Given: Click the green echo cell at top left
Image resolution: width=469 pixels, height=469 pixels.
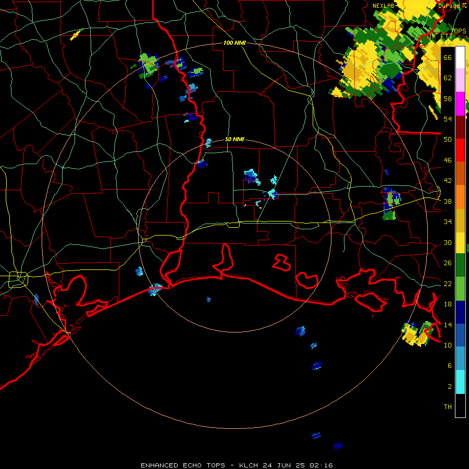Looking at the screenshot, I should click(149, 65).
